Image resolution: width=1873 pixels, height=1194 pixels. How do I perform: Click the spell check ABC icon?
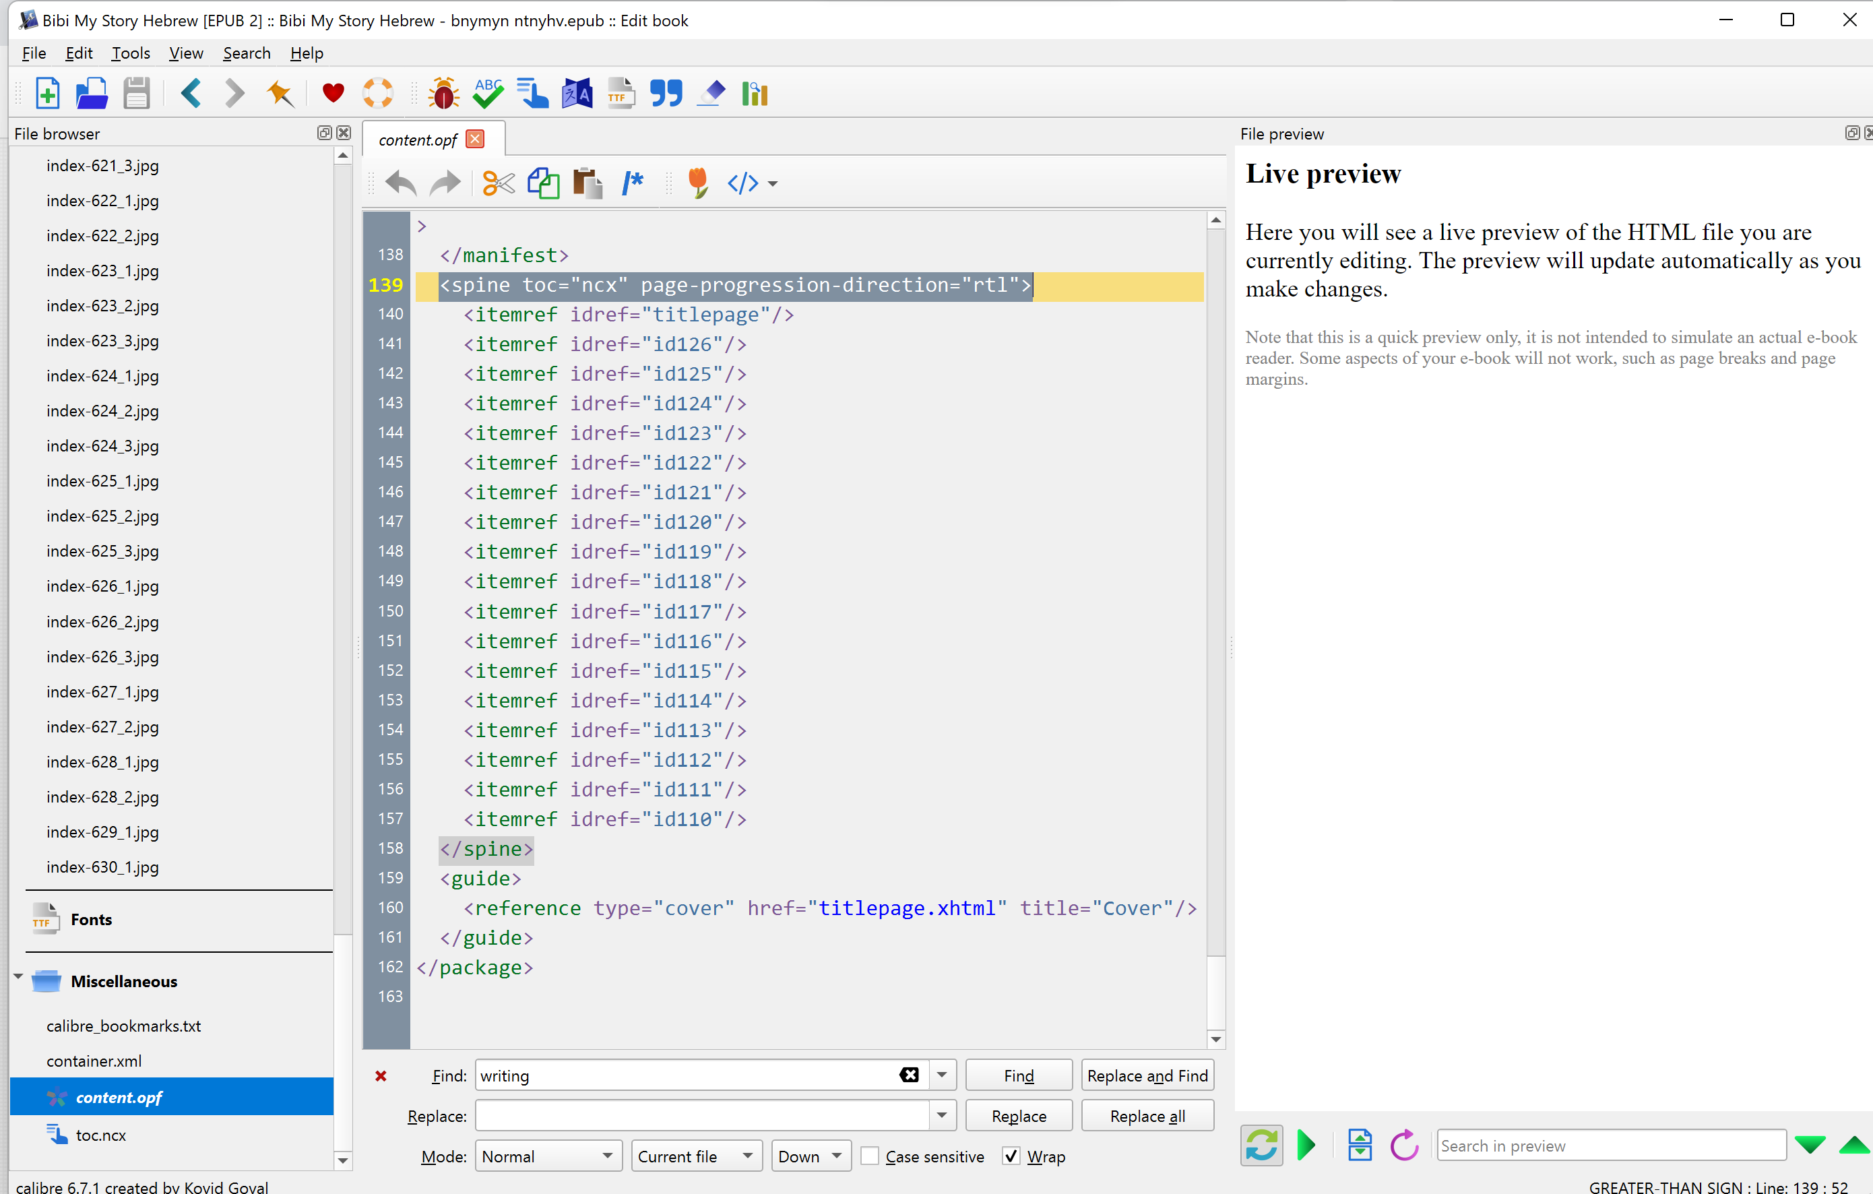[x=488, y=94]
